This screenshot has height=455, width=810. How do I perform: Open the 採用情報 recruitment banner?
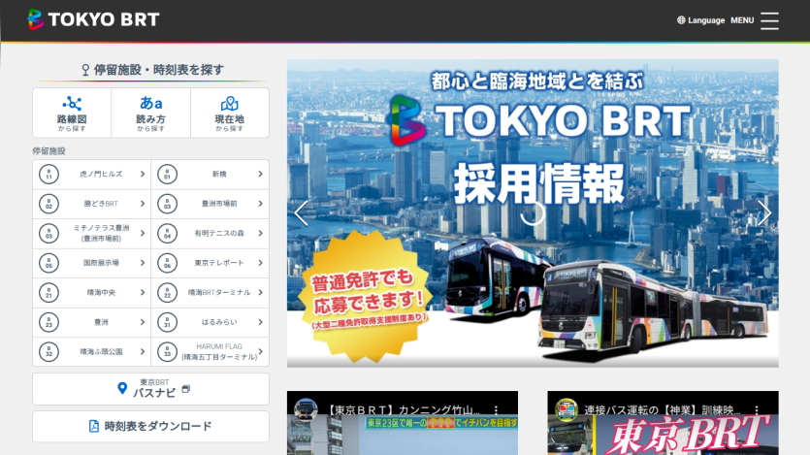point(533,213)
